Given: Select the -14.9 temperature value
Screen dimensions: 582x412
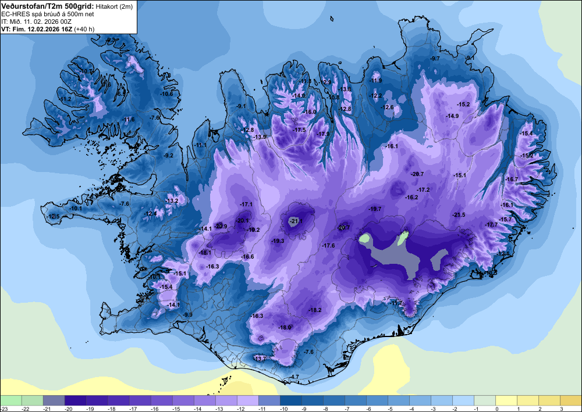Looking at the screenshot, I should (452, 116).
